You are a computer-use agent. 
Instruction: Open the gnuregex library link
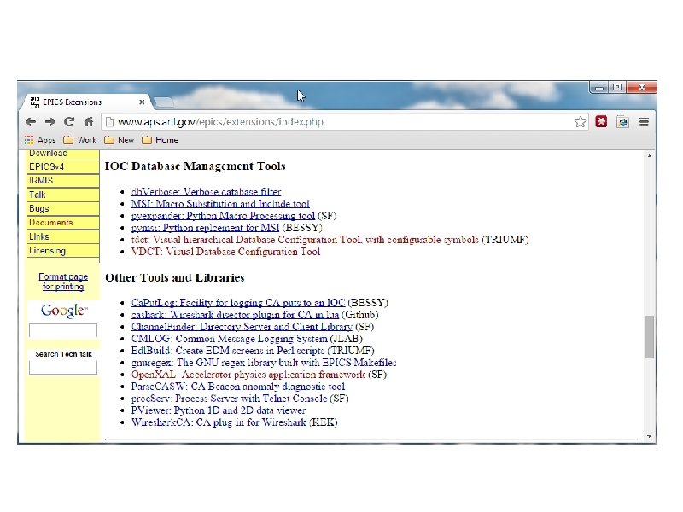click(264, 363)
